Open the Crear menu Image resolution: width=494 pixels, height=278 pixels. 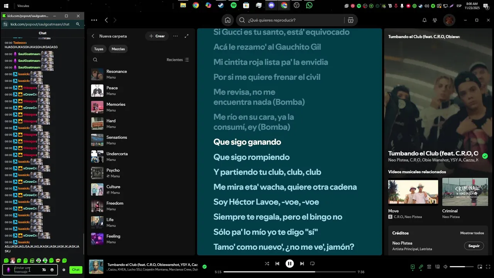(157, 36)
